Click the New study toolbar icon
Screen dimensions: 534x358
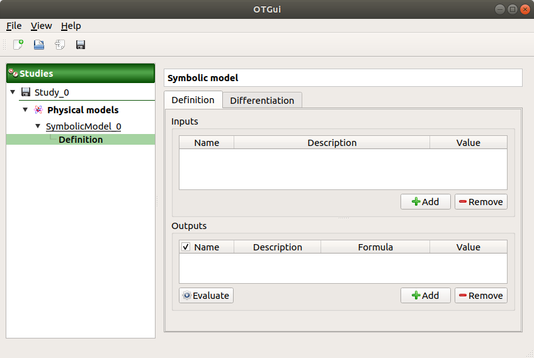point(18,45)
